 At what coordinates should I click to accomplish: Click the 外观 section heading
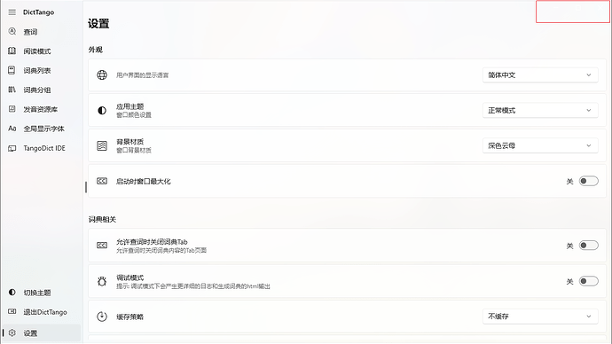[x=95, y=50]
